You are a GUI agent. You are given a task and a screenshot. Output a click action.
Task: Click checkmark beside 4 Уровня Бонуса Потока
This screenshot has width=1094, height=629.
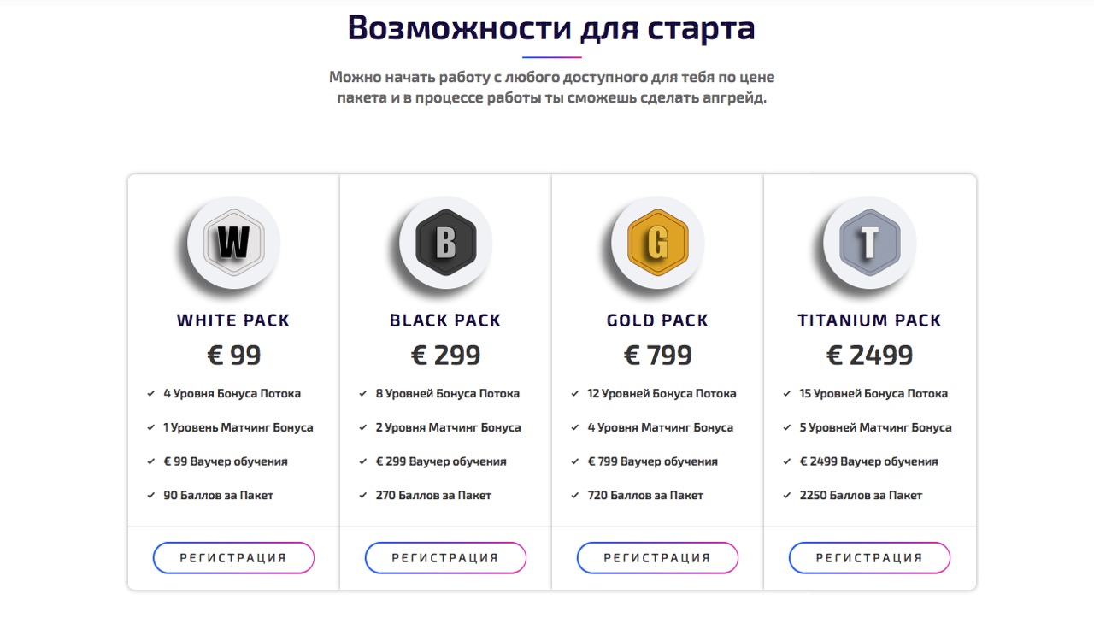[151, 394]
